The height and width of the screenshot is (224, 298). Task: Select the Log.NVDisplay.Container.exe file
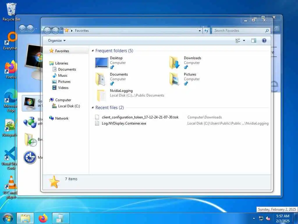(124, 123)
